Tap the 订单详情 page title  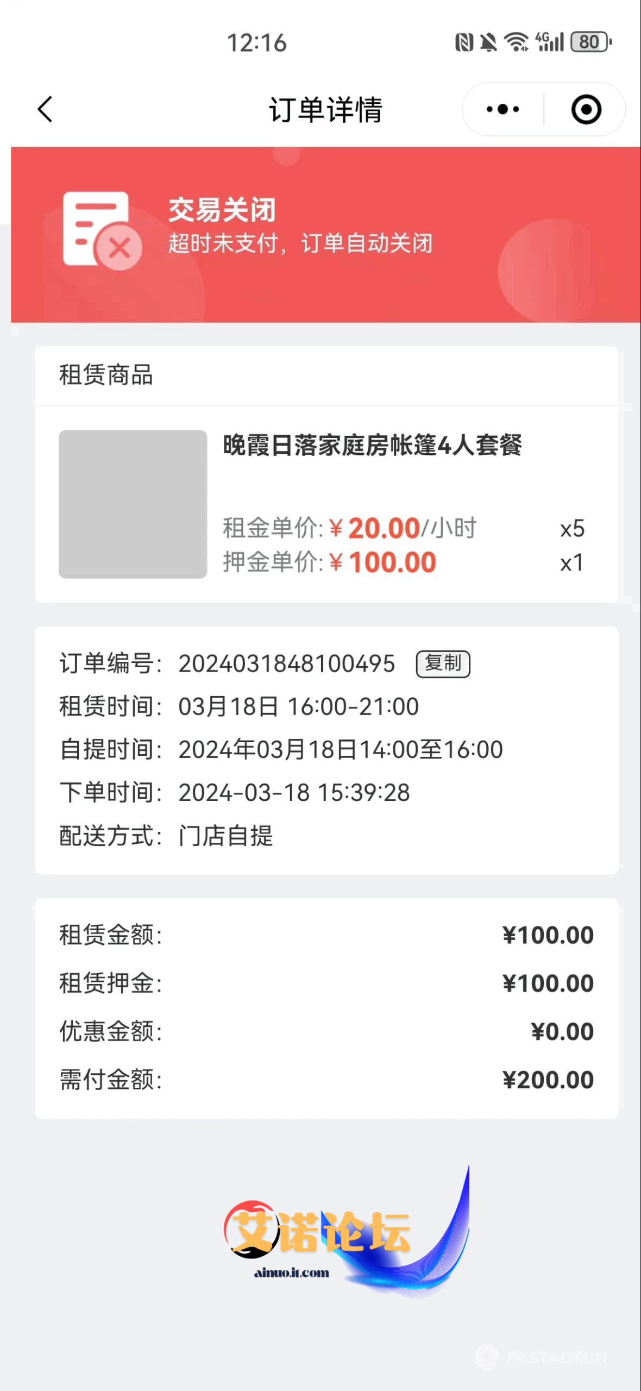[326, 109]
